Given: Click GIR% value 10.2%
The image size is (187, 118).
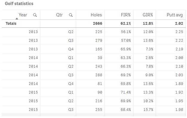Looking at the screenshot, I should 148,101.
